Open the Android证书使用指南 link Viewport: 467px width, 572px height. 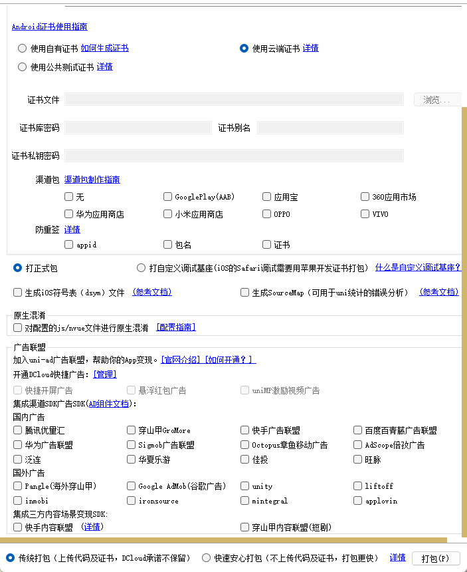50,27
